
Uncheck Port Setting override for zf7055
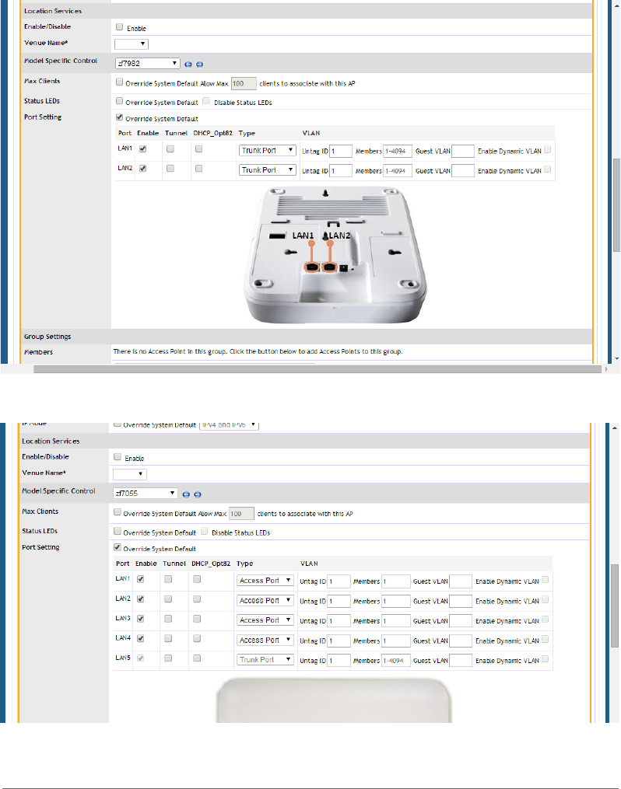118,547
